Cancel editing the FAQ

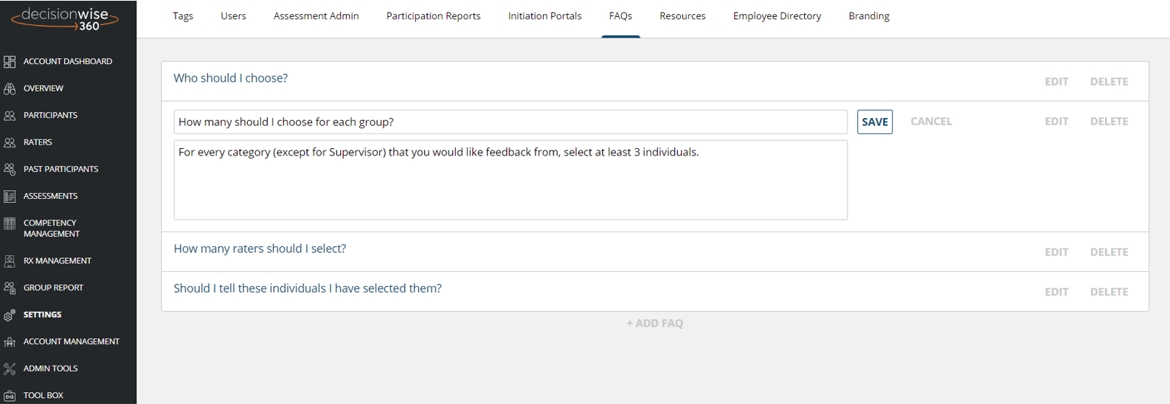coord(931,122)
